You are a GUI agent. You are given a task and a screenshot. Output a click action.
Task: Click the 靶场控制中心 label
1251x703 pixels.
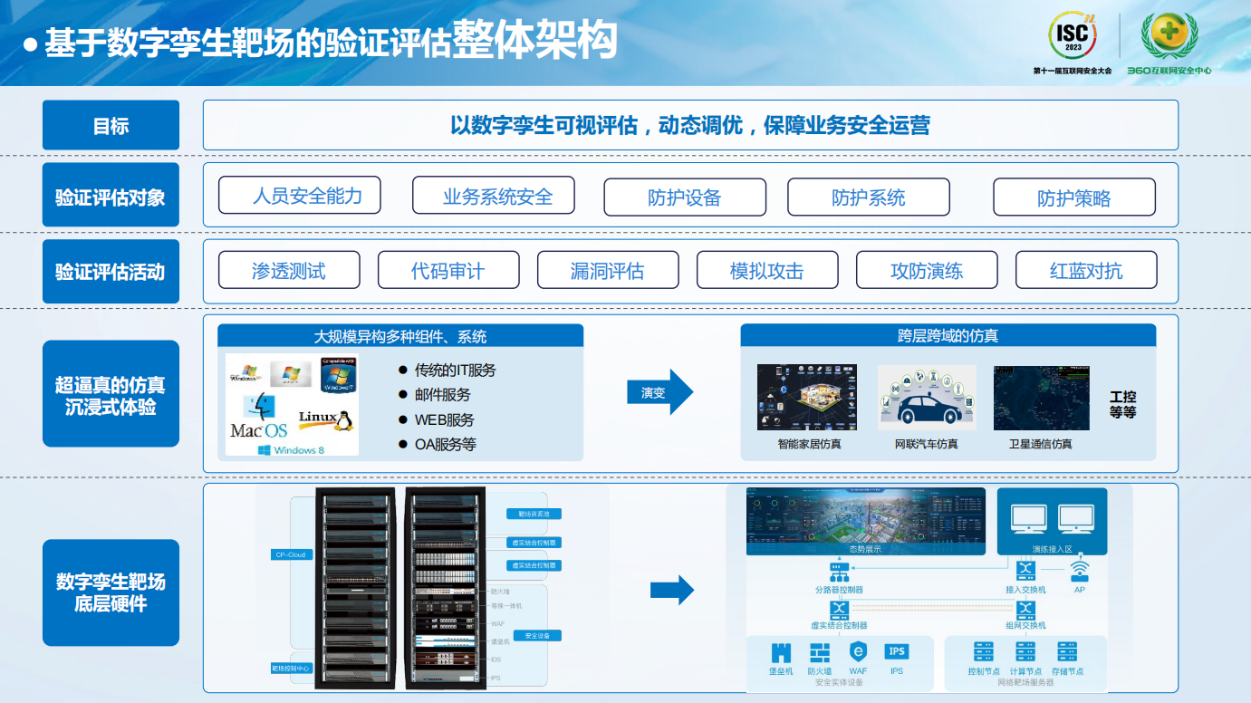291,668
